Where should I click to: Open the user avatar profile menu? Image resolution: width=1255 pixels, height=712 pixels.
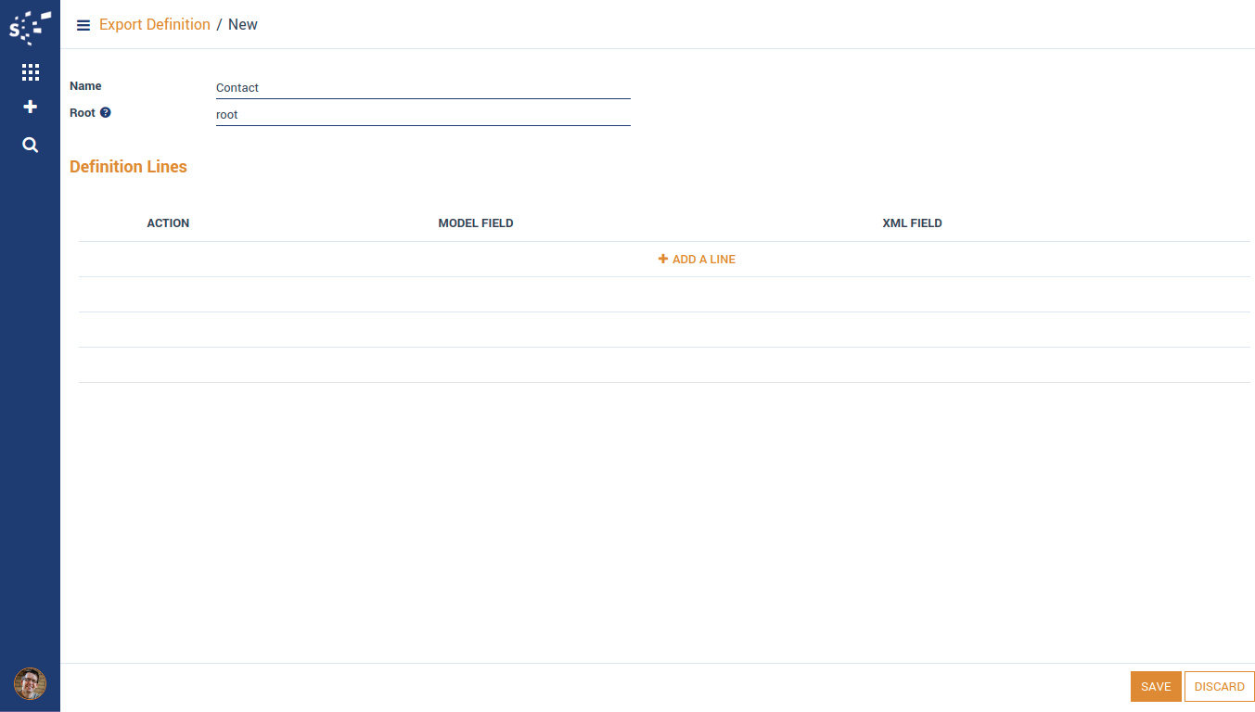[x=30, y=684]
